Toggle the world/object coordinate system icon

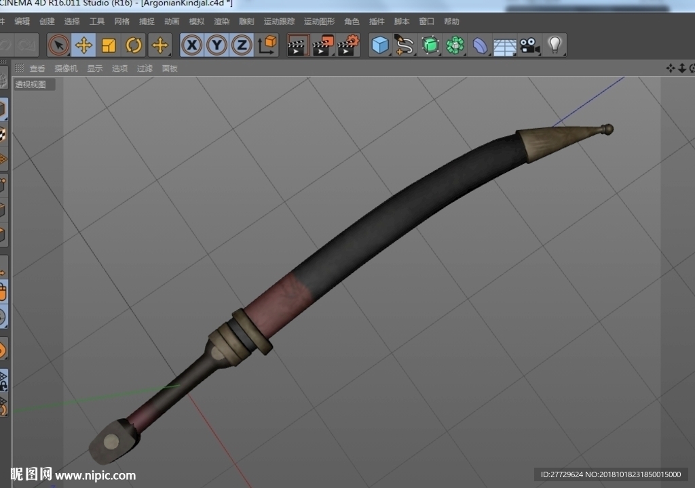click(x=267, y=45)
